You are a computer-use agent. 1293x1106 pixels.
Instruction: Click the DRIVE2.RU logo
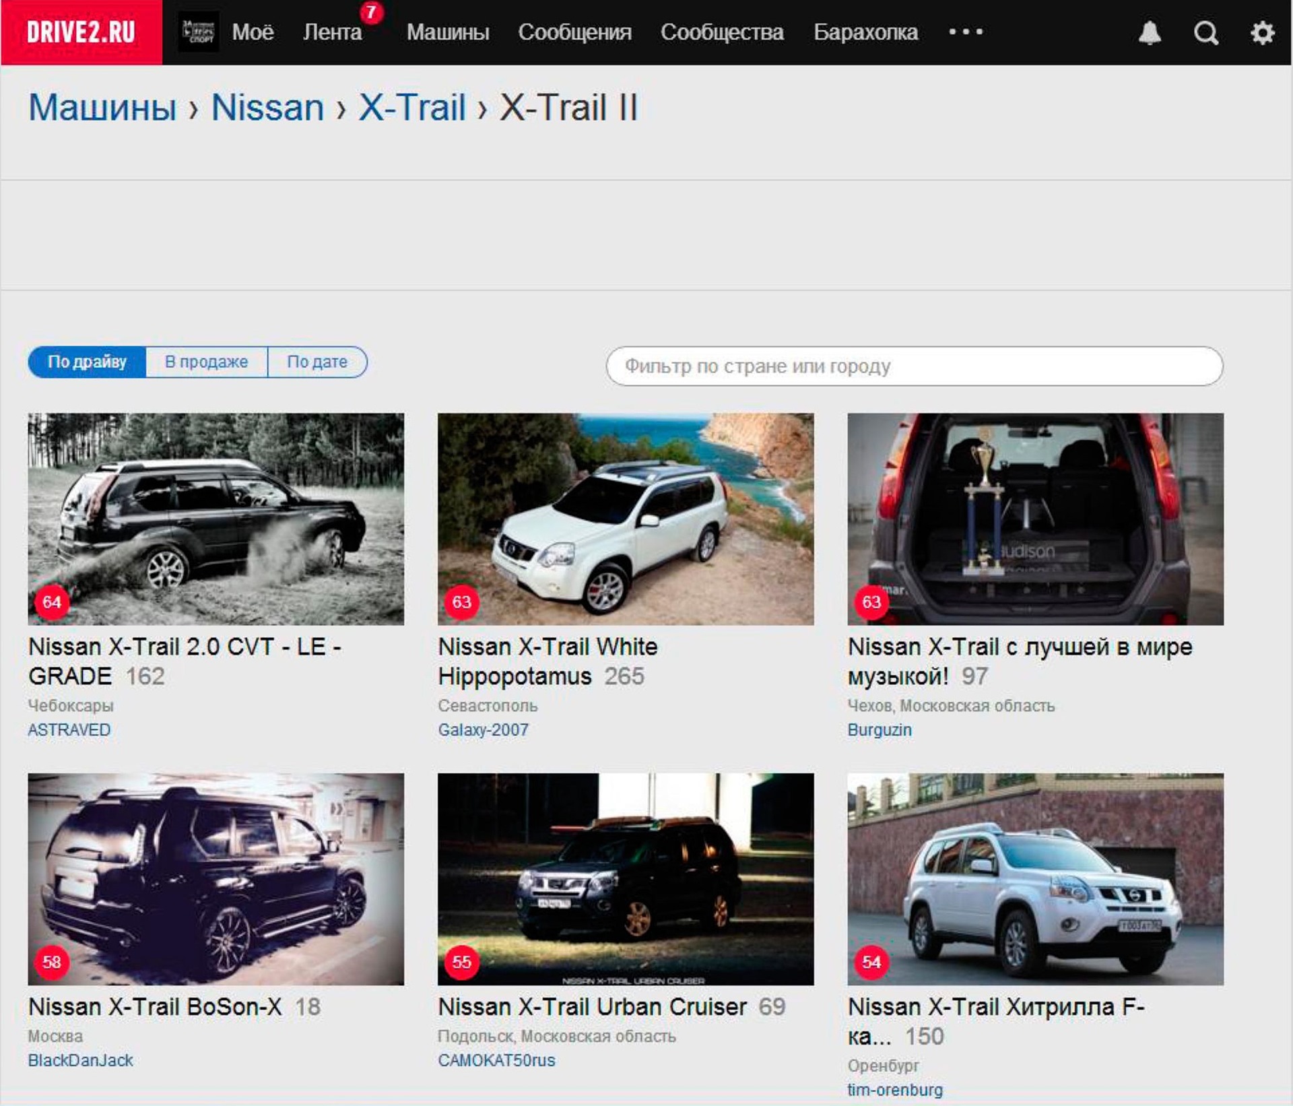pos(81,32)
